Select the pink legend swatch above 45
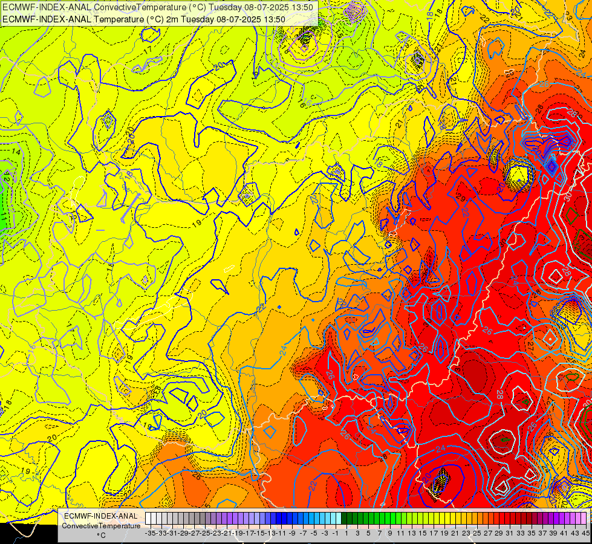 tap(584, 519)
